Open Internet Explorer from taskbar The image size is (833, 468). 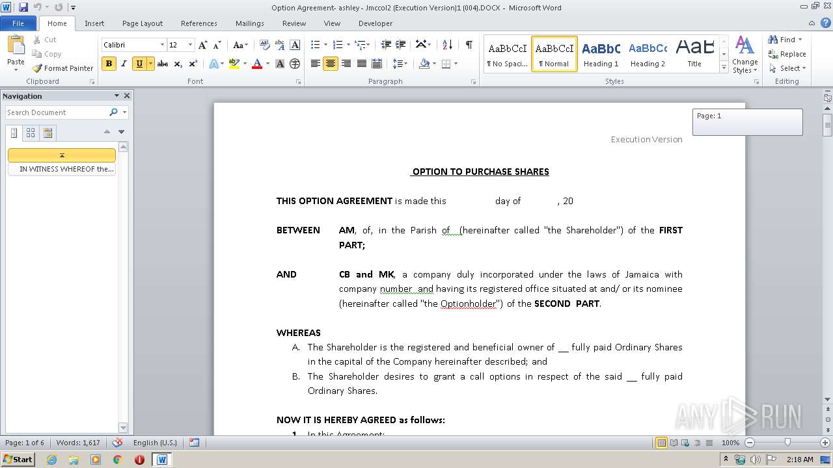pyautogui.click(x=51, y=460)
